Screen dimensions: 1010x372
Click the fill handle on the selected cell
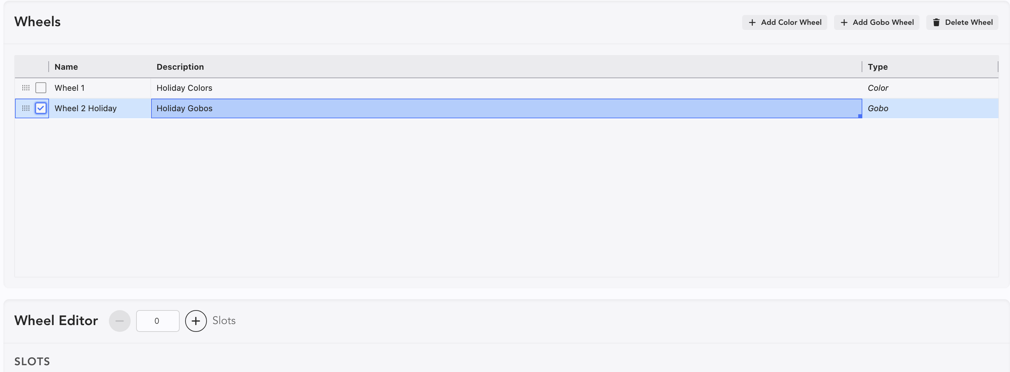pos(860,116)
